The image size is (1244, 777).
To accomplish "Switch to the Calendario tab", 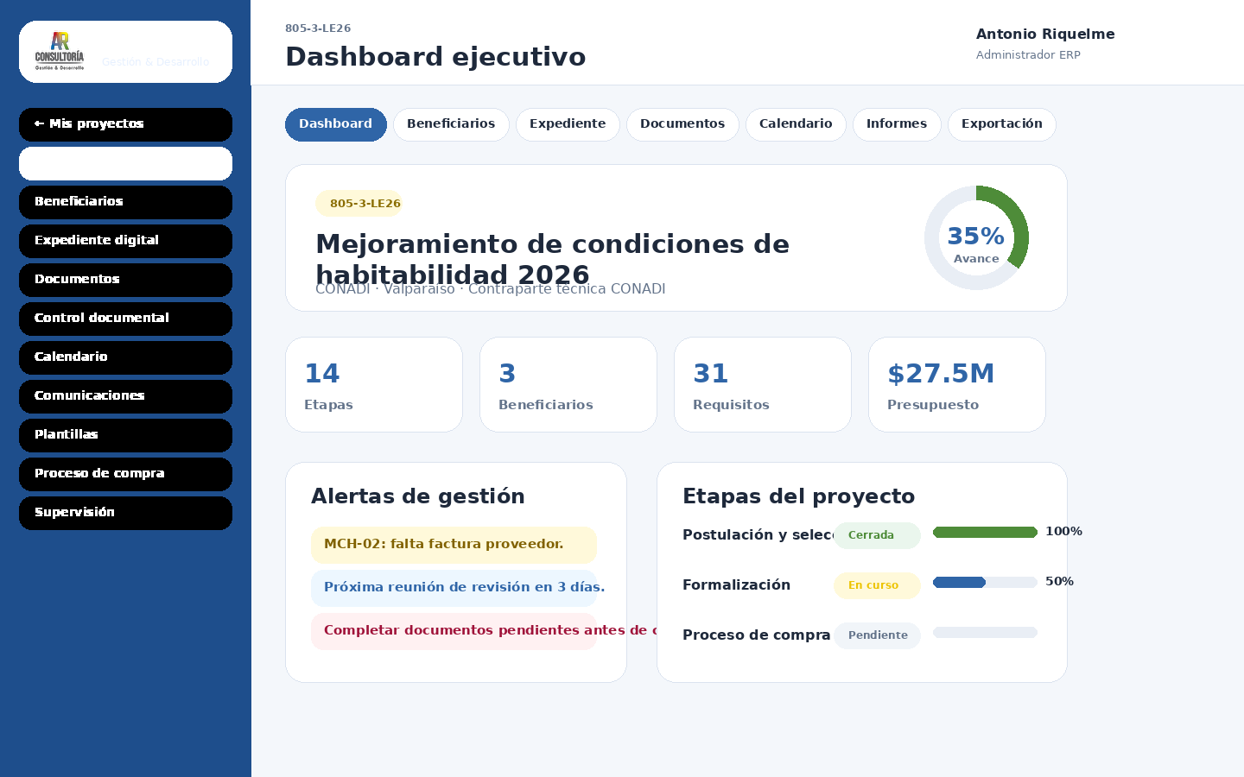I will [796, 124].
